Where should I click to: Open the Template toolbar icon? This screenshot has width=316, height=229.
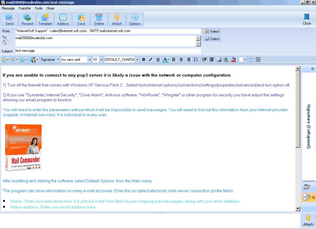coord(45,19)
